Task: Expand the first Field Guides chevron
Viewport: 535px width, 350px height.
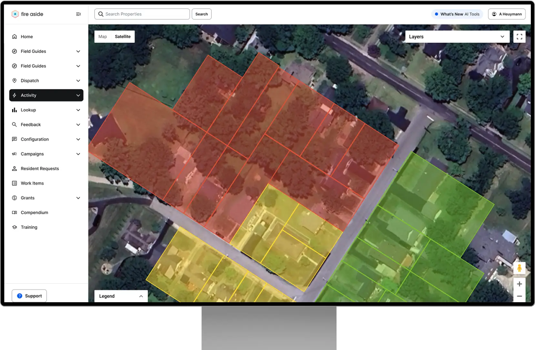Action: [x=78, y=51]
